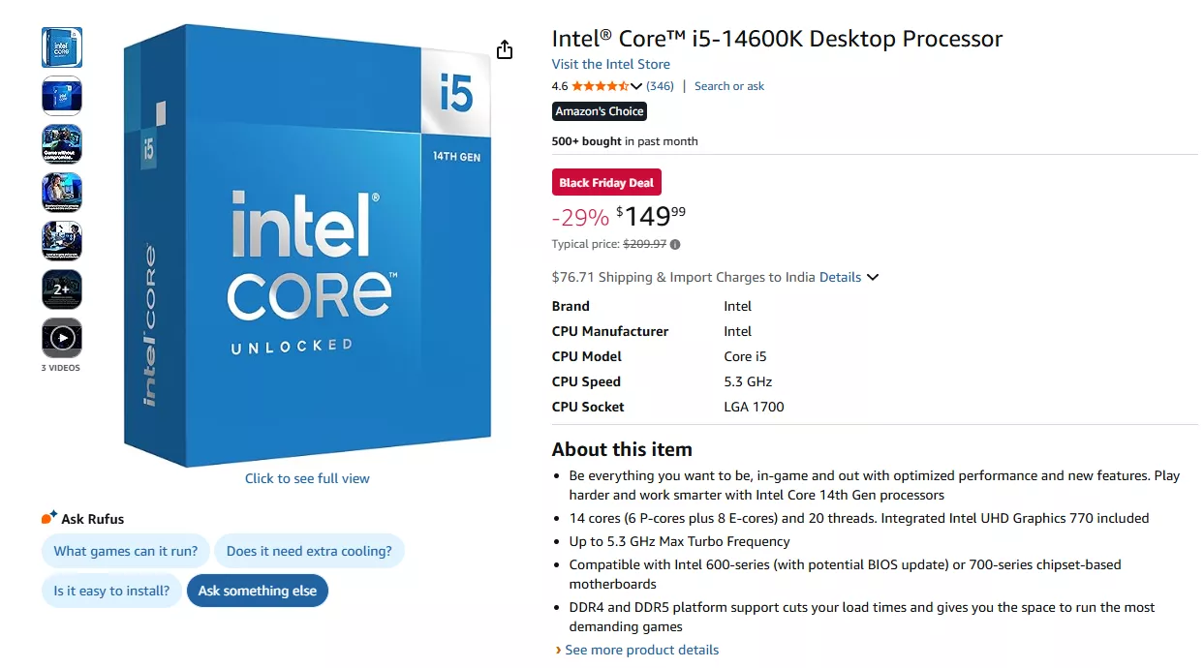Screen dimensions: 1204x668
Task: Expand the star rating breakdown dropdown
Action: [636, 86]
